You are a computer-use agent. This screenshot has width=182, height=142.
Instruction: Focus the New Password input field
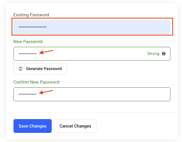[92, 54]
